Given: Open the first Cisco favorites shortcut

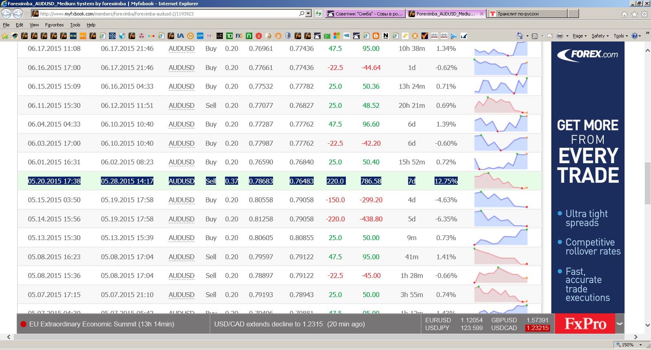Looking at the screenshot, I should [435, 36].
